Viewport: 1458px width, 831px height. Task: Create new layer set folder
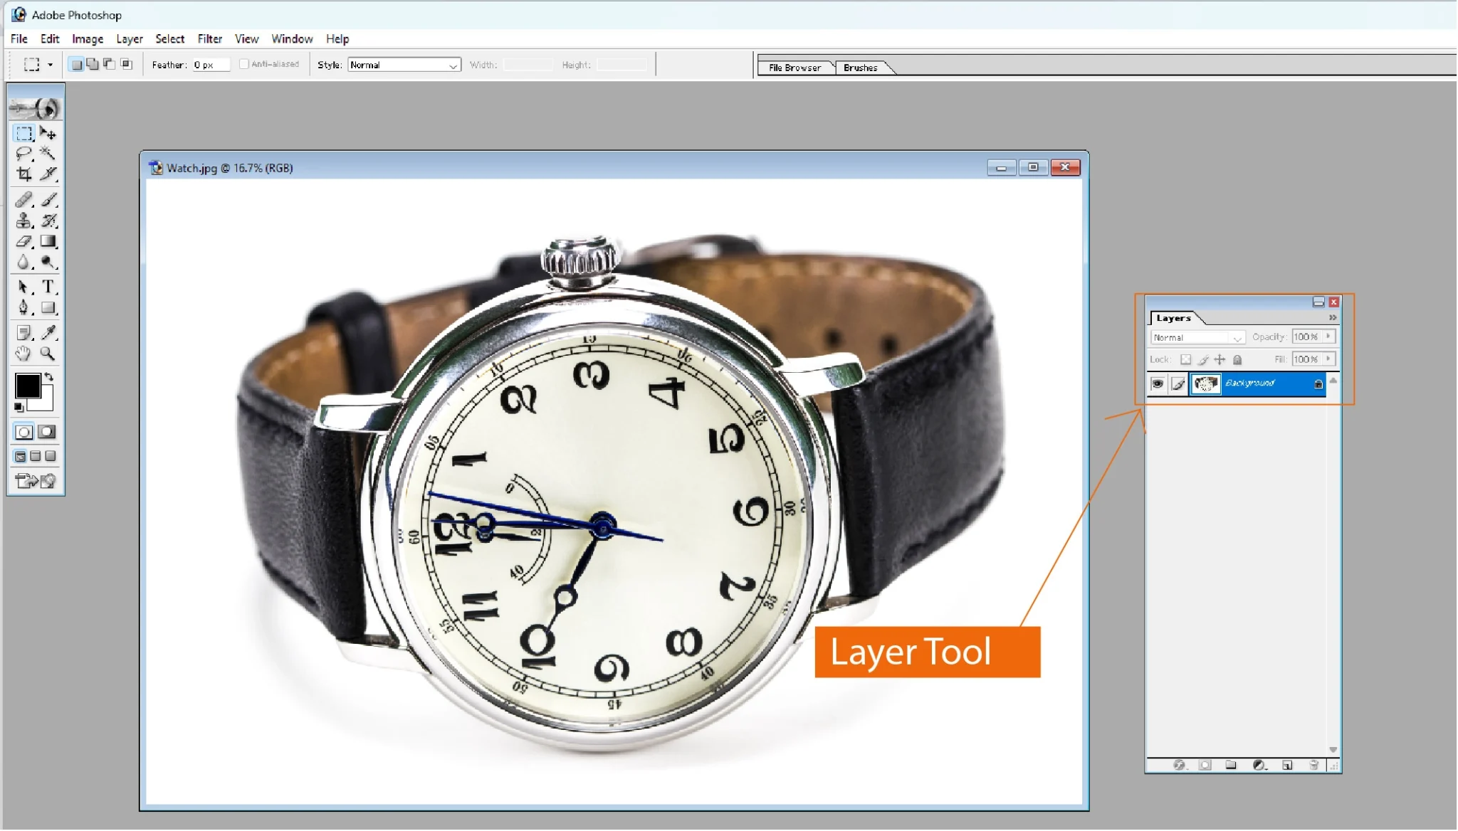[1231, 766]
